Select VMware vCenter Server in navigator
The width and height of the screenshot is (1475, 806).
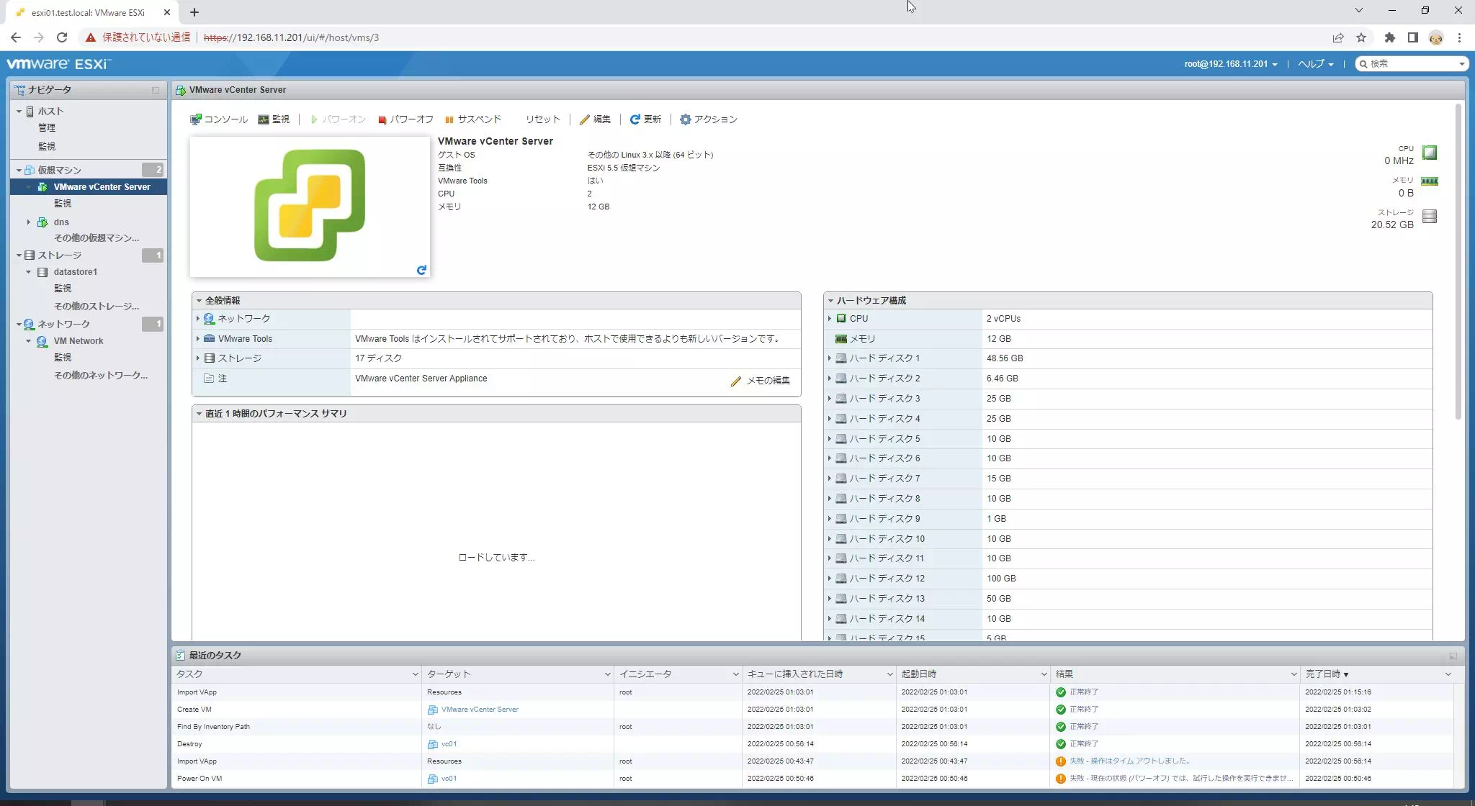102,187
